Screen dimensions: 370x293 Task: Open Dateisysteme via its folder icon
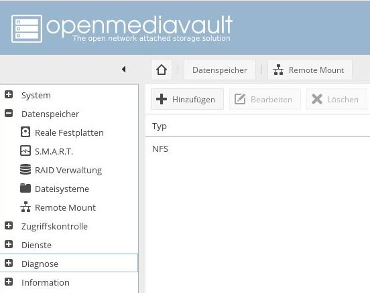tap(25, 188)
